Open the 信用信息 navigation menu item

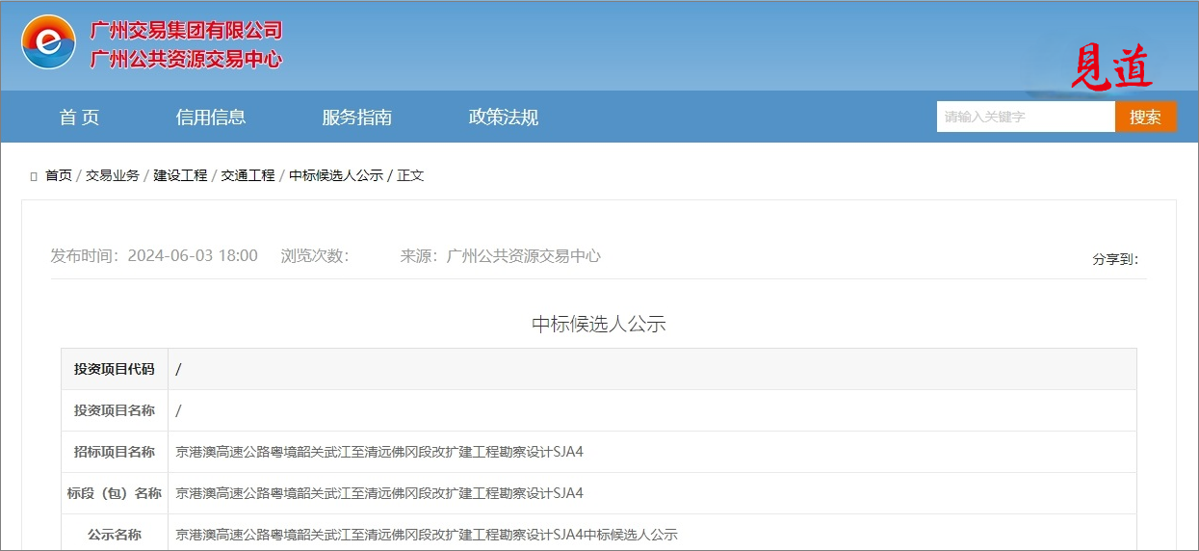point(211,118)
